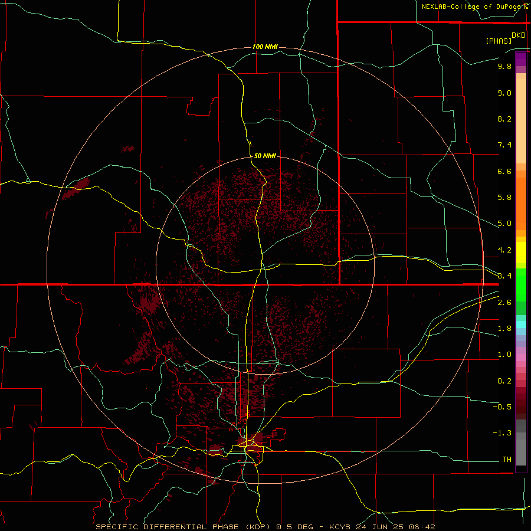The image size is (531, 531).
Task: Click the 8.2 scale value
Action: coord(504,119)
